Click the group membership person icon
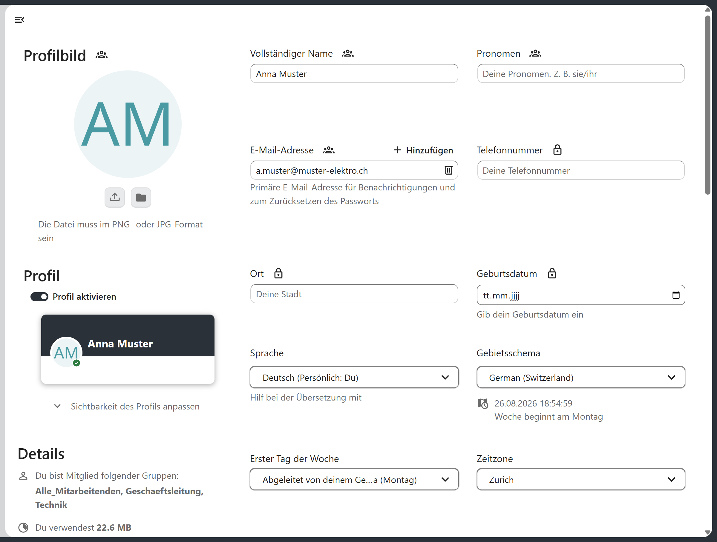 [x=23, y=476]
